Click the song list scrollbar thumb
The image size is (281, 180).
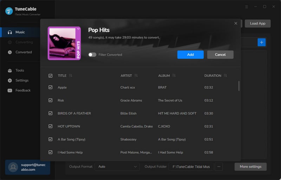click(x=239, y=86)
